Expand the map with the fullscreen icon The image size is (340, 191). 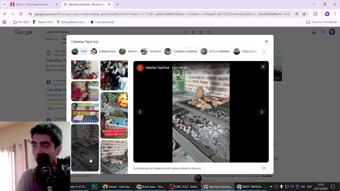click(x=278, y=53)
